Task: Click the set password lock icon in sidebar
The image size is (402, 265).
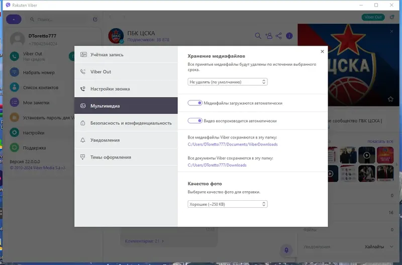Action: (x=15, y=117)
